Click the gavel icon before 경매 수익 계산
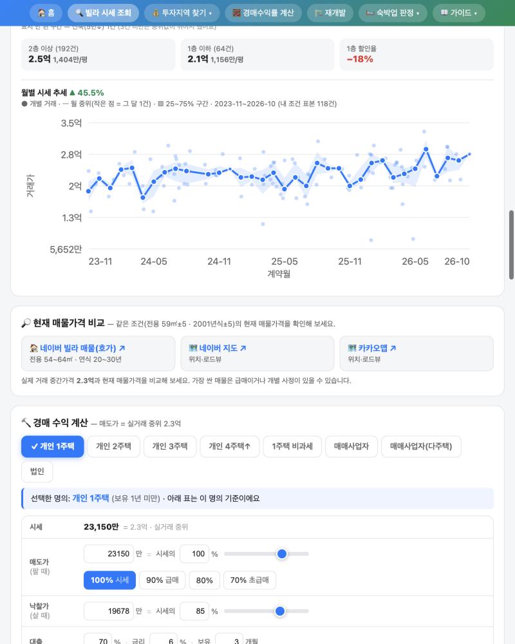The height and width of the screenshot is (644, 515). [x=26, y=422]
